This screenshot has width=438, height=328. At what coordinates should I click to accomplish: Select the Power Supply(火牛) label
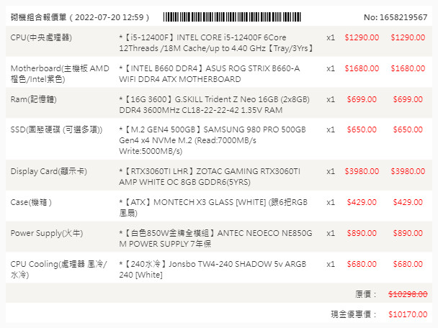pos(45,234)
